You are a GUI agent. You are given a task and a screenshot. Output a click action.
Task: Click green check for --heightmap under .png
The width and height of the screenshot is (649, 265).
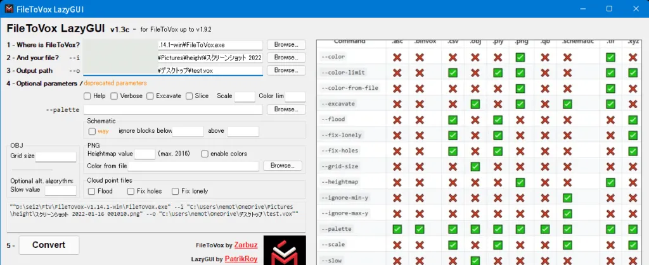[520, 182]
